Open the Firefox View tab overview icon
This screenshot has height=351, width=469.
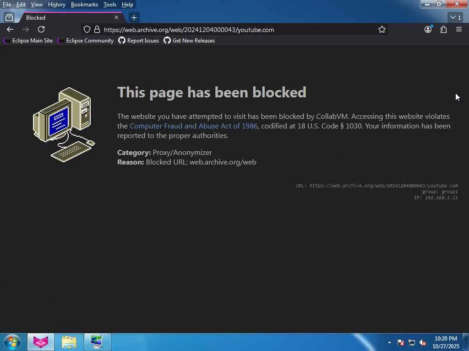[x=9, y=18]
